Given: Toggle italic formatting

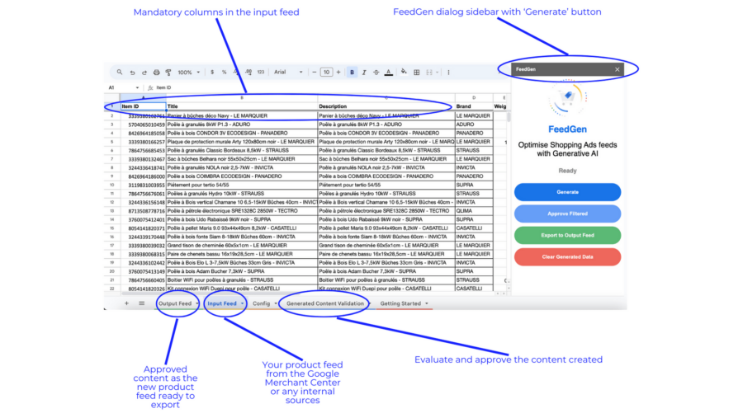Looking at the screenshot, I should (x=364, y=73).
